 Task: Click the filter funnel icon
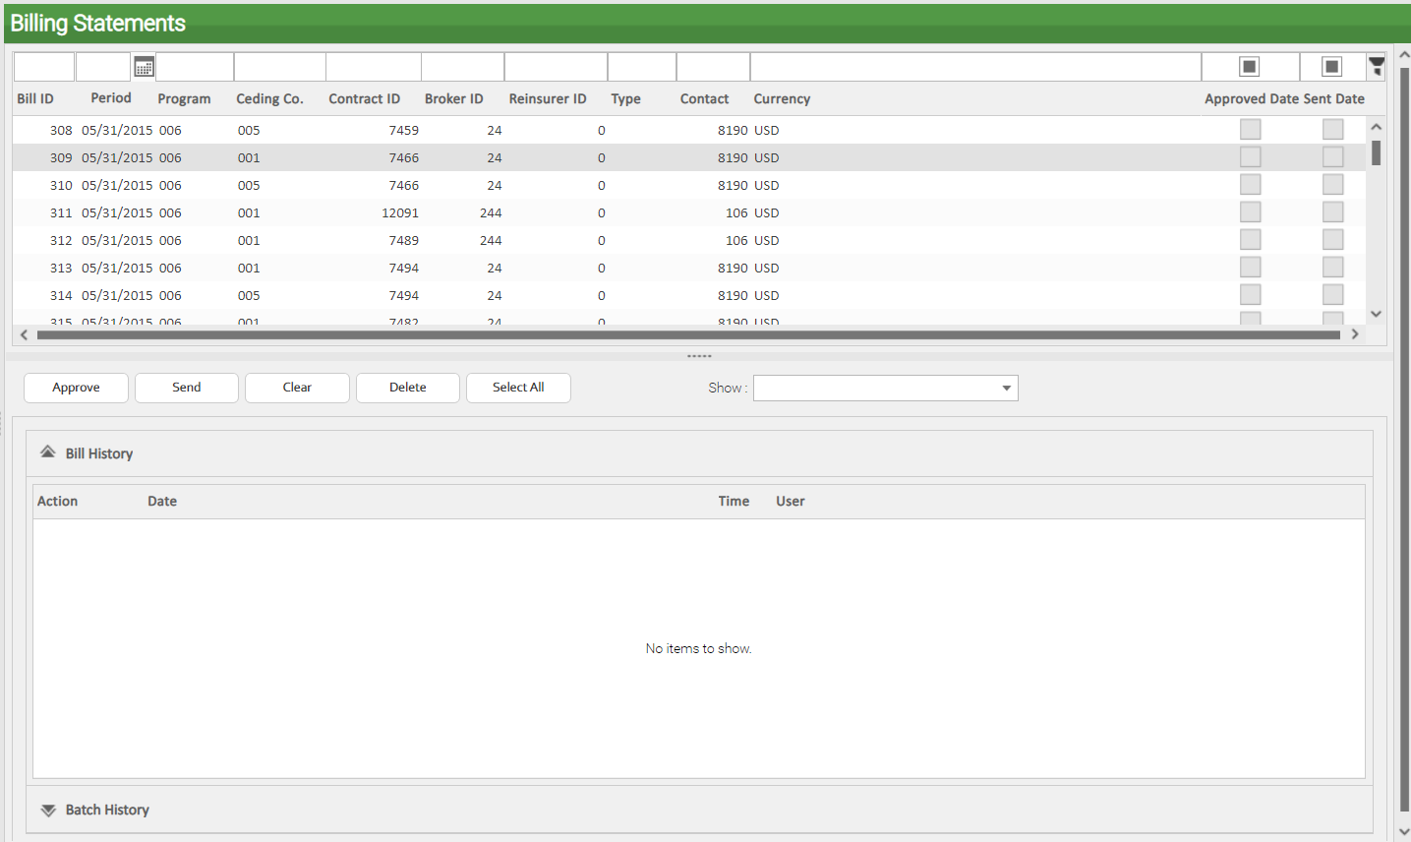coord(1377,67)
